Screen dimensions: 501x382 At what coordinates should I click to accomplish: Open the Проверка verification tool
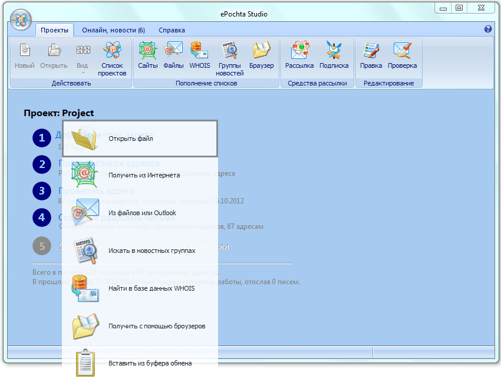pyautogui.click(x=402, y=55)
